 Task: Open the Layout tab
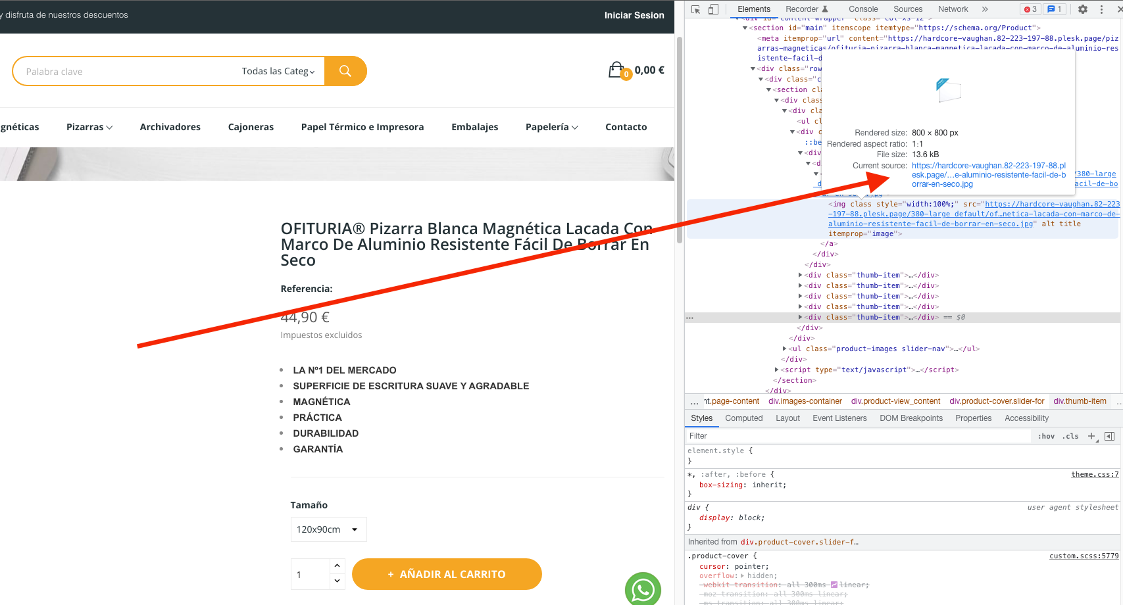(787, 418)
